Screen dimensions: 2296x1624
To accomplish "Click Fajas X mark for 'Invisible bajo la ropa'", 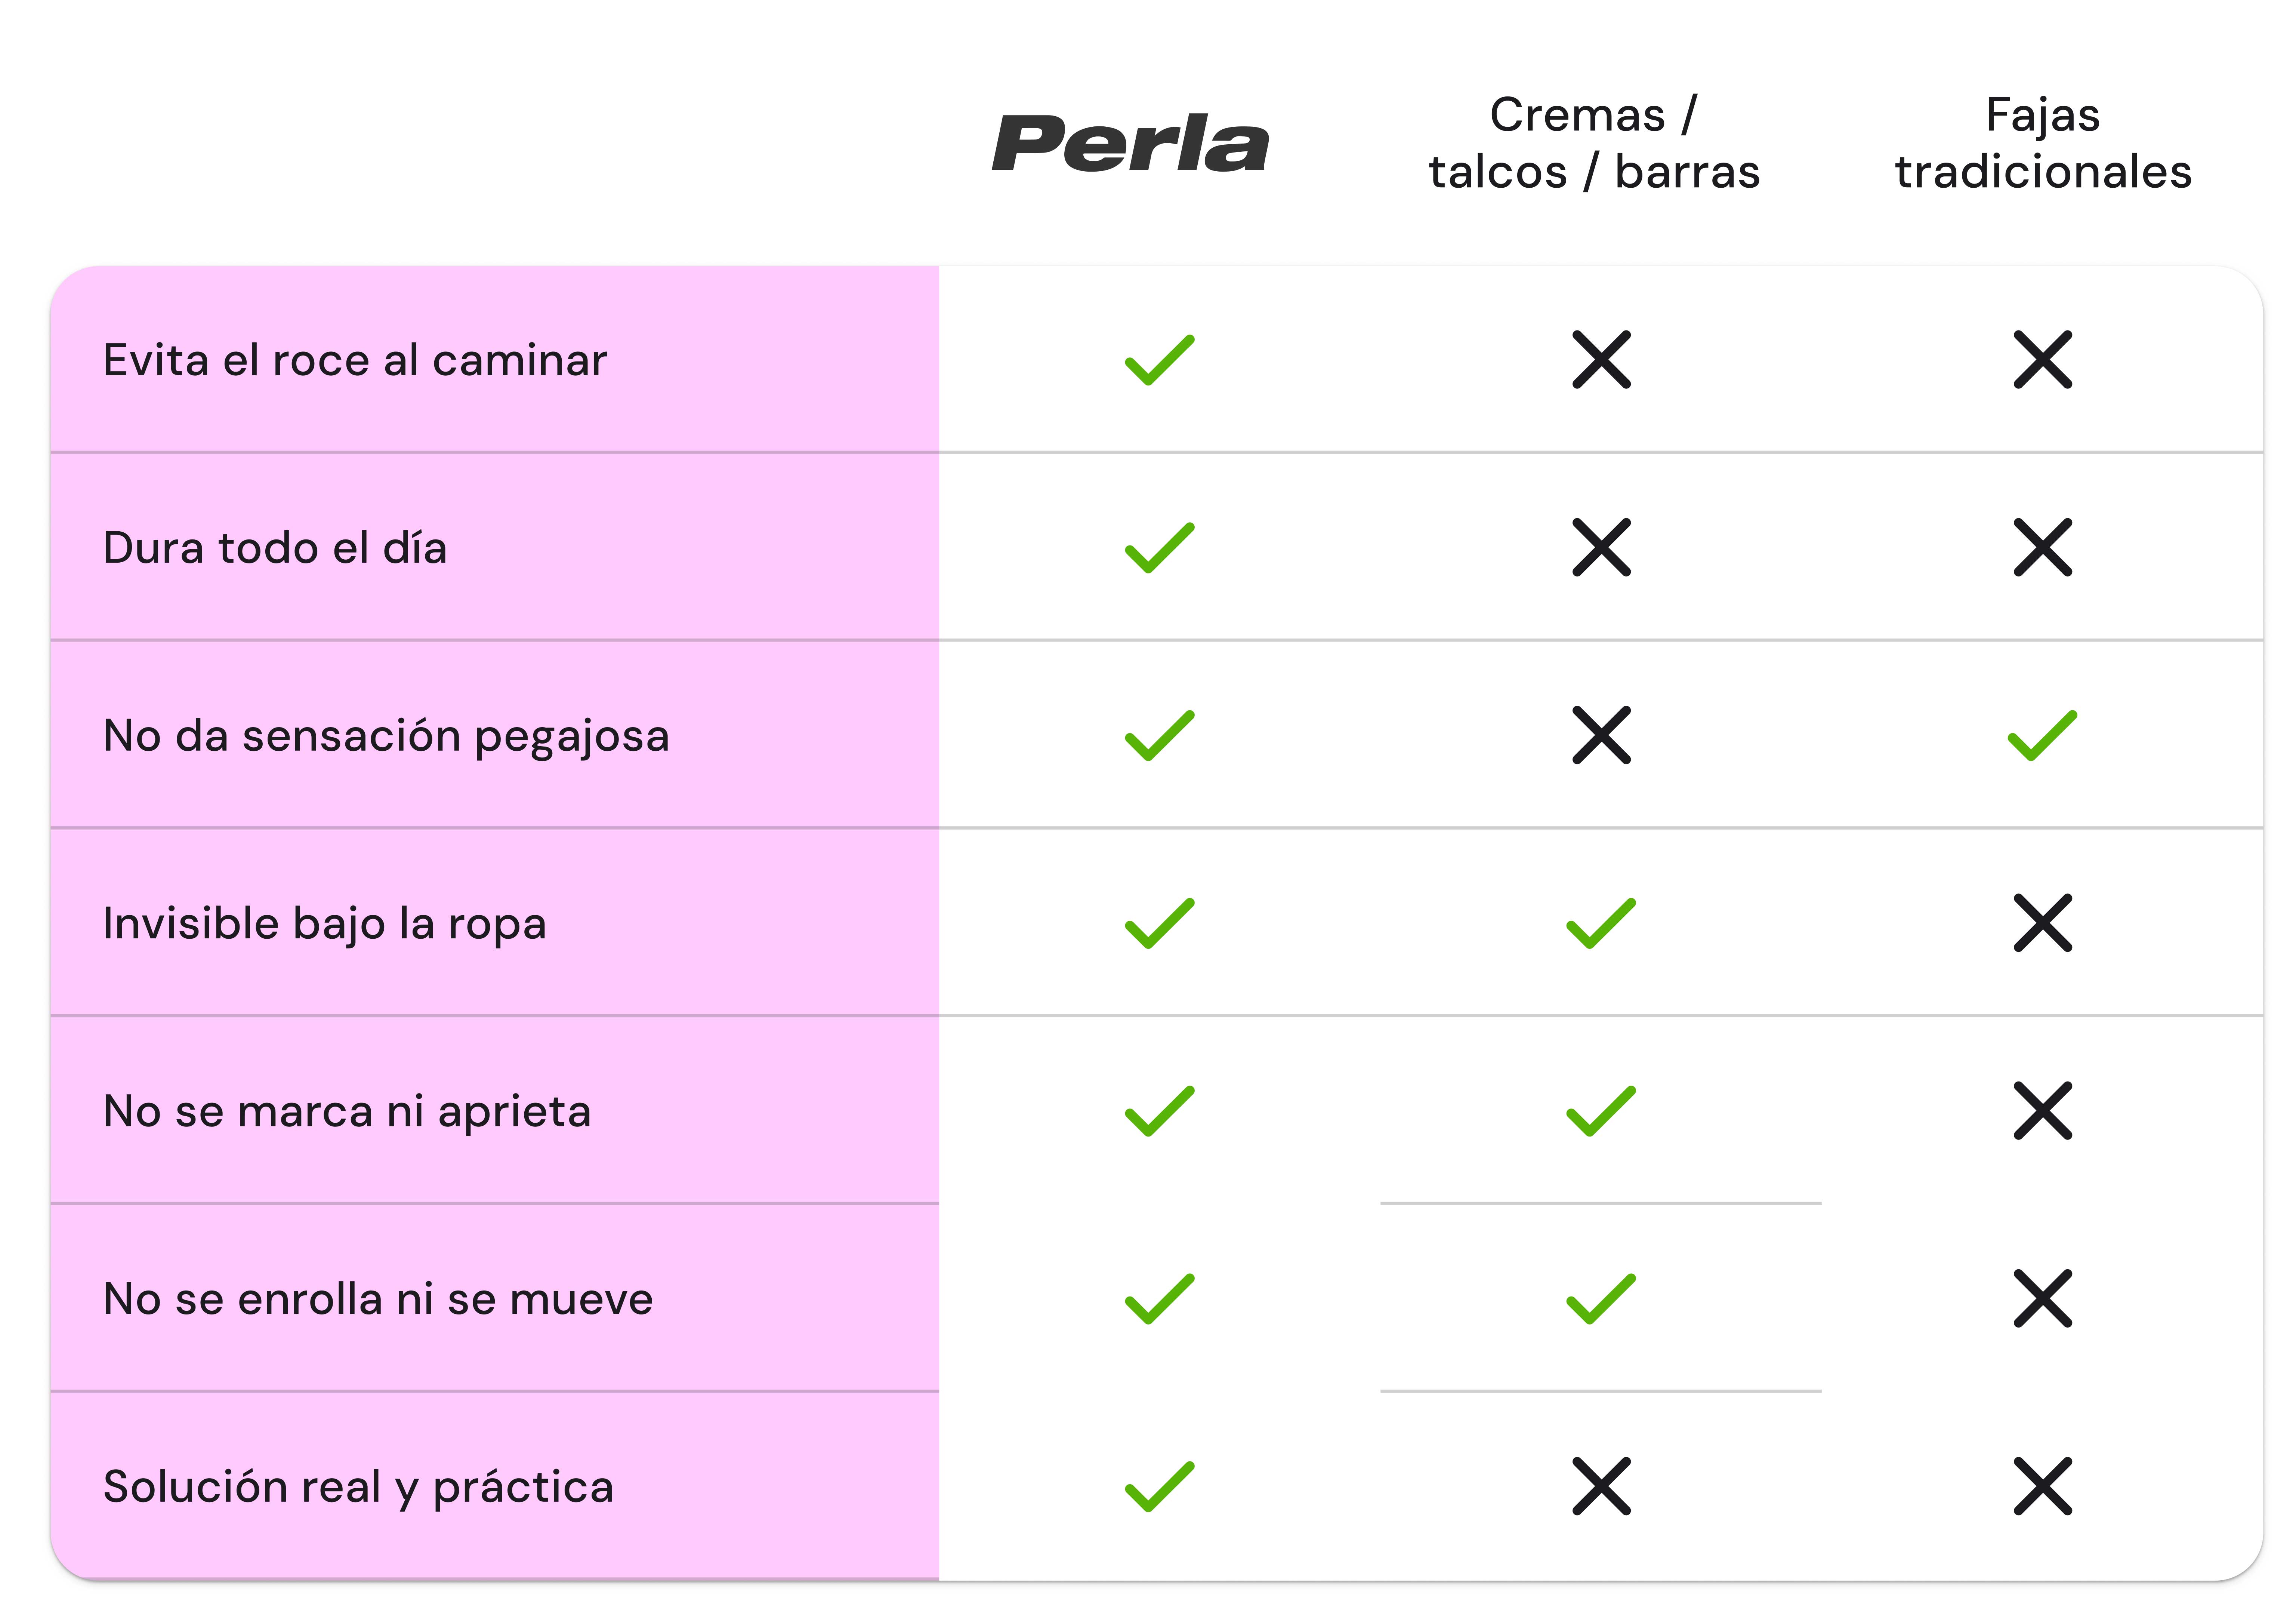I will tap(2042, 923).
